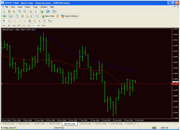The image size is (180, 130).
Task: Open the profiles dropdown
Action: (x=11, y=16)
